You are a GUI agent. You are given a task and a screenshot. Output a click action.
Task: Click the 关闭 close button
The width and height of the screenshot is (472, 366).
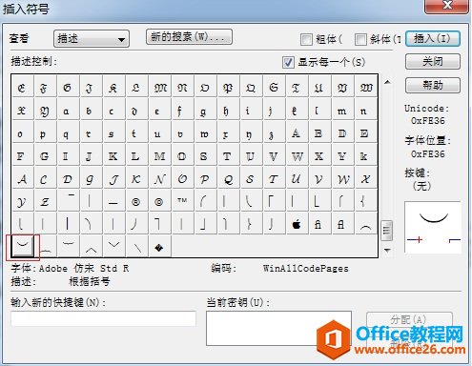433,61
